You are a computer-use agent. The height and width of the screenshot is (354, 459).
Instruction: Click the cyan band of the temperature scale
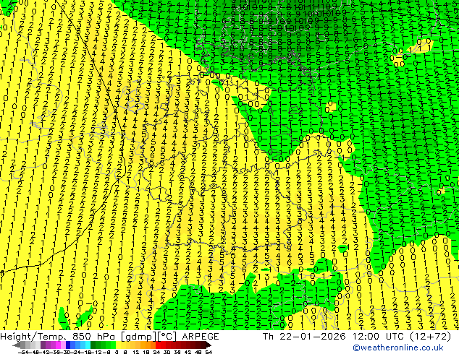pyautogui.click(x=88, y=345)
